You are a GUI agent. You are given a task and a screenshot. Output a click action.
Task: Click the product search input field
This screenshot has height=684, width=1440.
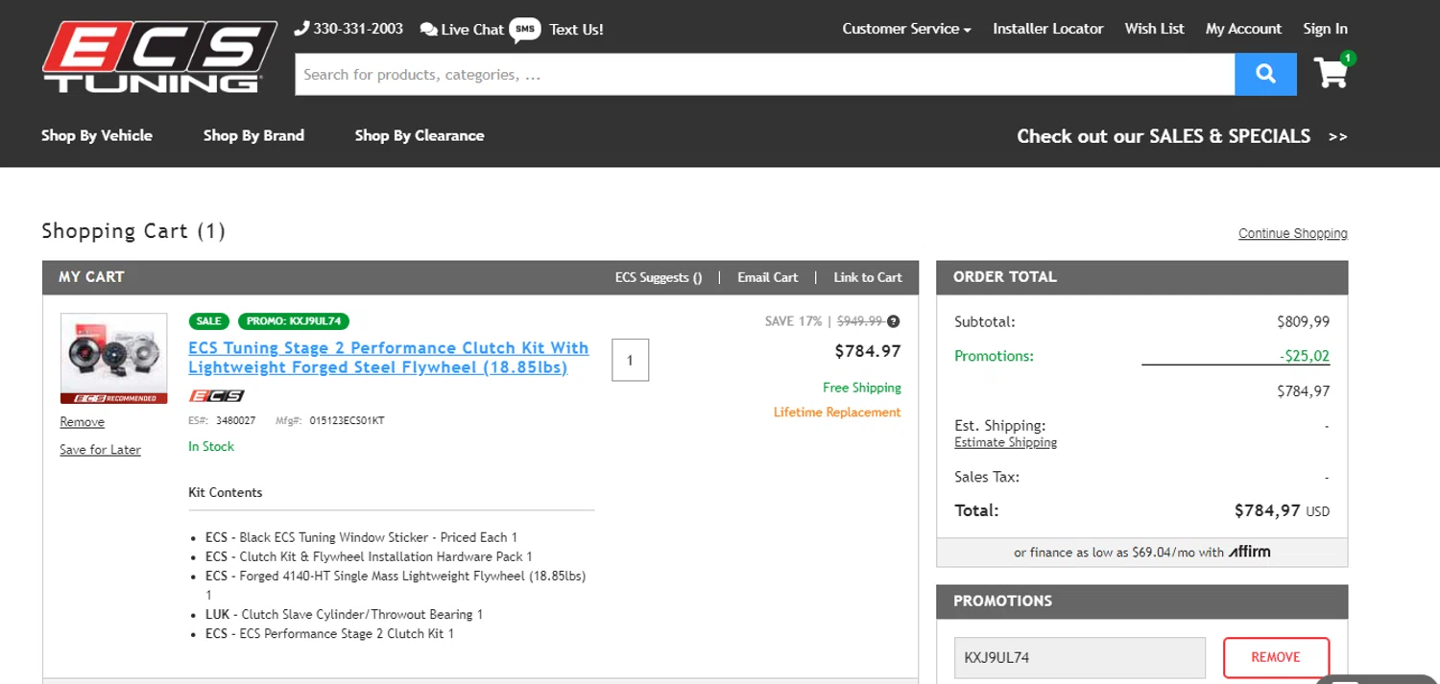764,74
